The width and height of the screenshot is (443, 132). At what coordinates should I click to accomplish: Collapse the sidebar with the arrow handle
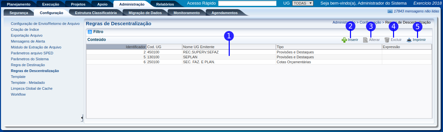point(82,118)
